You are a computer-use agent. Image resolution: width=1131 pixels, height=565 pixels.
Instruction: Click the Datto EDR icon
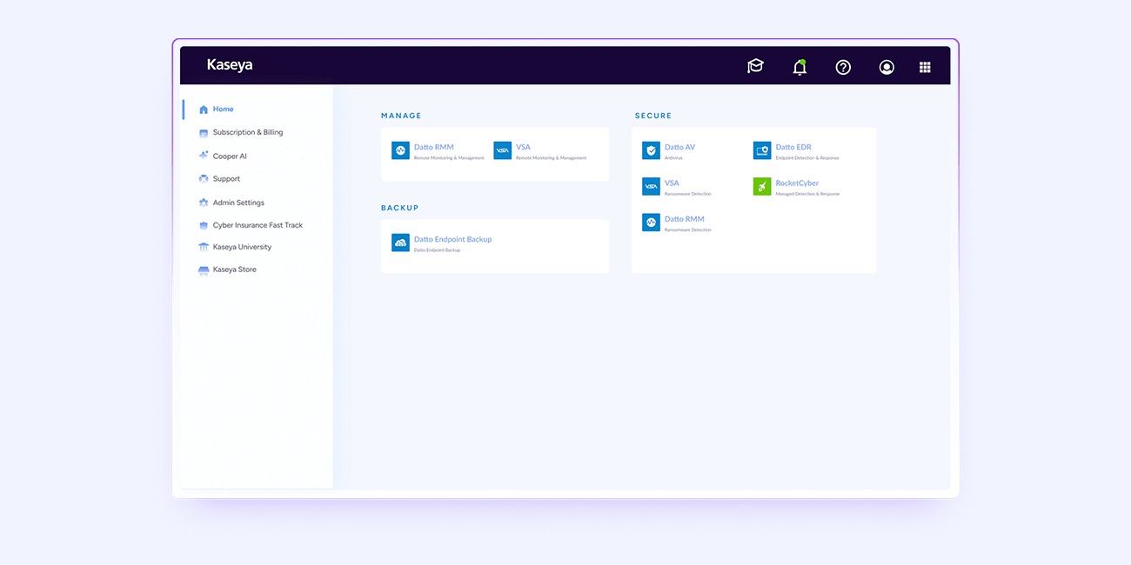tap(762, 150)
